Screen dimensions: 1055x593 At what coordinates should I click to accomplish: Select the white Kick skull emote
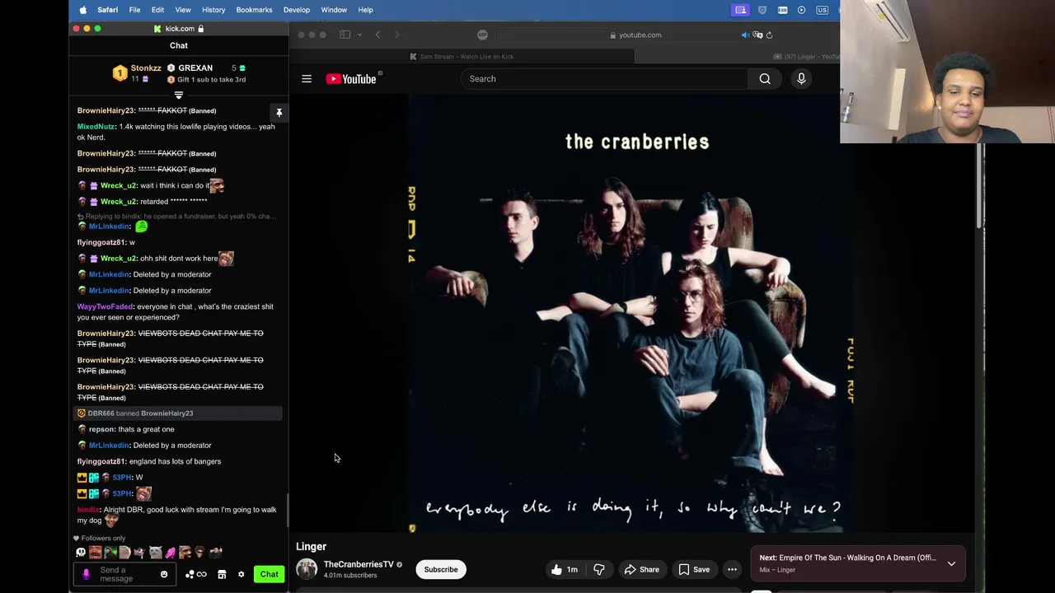pos(81,553)
